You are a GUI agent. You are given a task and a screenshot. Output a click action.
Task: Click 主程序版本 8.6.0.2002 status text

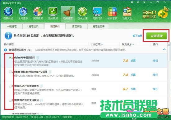click(x=15, y=117)
